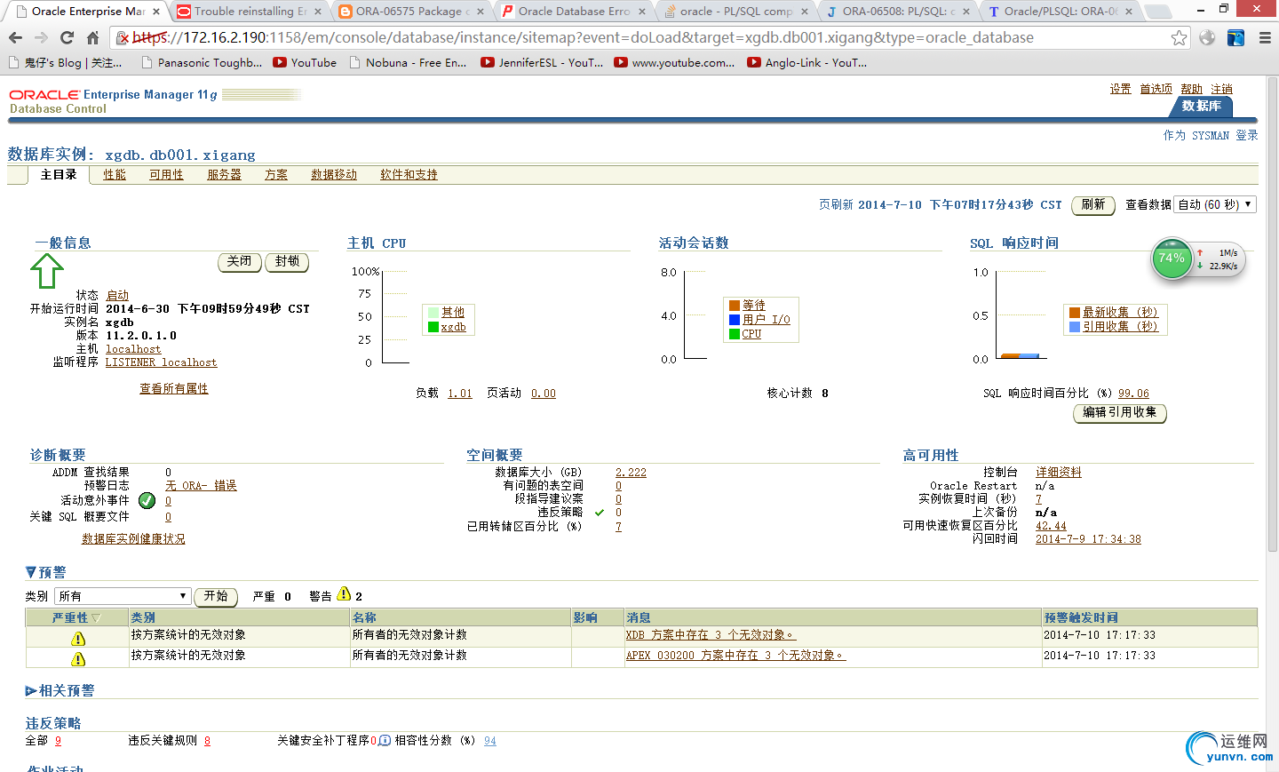Click the globe extension icon in toolbar
1279x772 pixels.
(x=1207, y=37)
